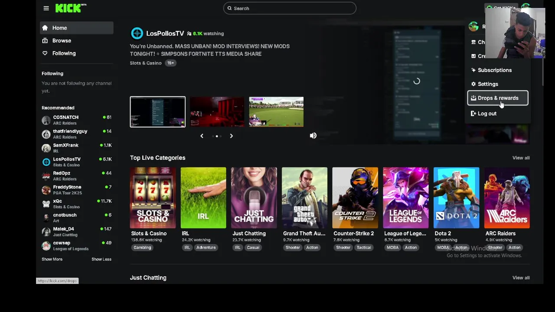The width and height of the screenshot is (555, 312).
Task: Click the Casual tag under Just Chatting
Action: pyautogui.click(x=253, y=247)
